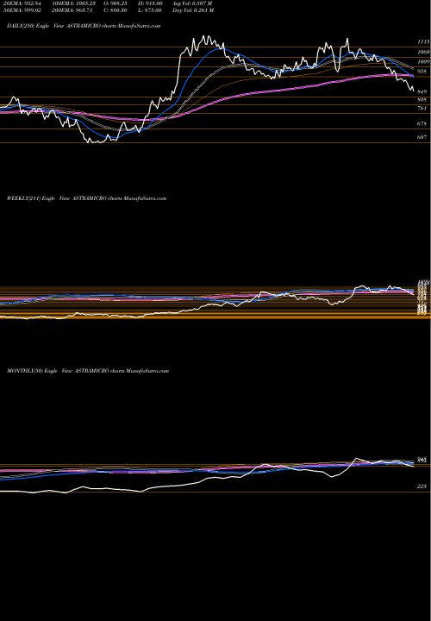
Task: Click the 678 price label on daily chart
Action: pyautogui.click(x=422, y=124)
